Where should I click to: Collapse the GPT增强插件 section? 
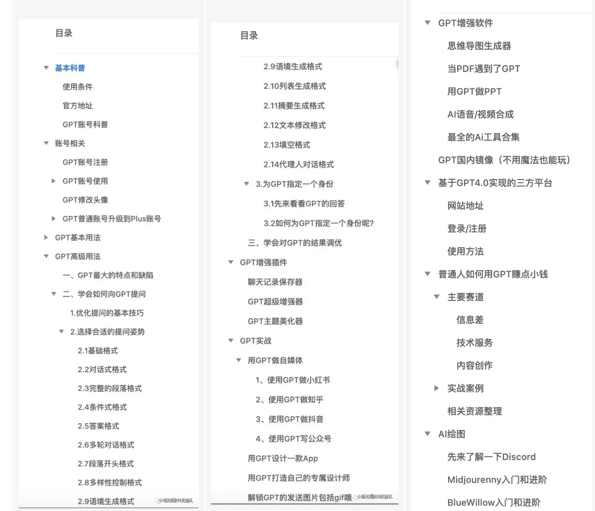(231, 262)
